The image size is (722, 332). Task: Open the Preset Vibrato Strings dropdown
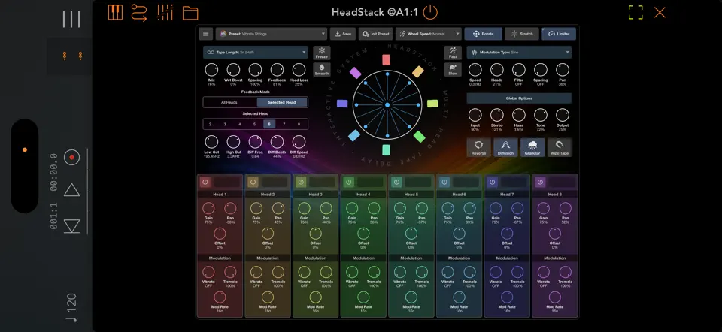(x=272, y=34)
